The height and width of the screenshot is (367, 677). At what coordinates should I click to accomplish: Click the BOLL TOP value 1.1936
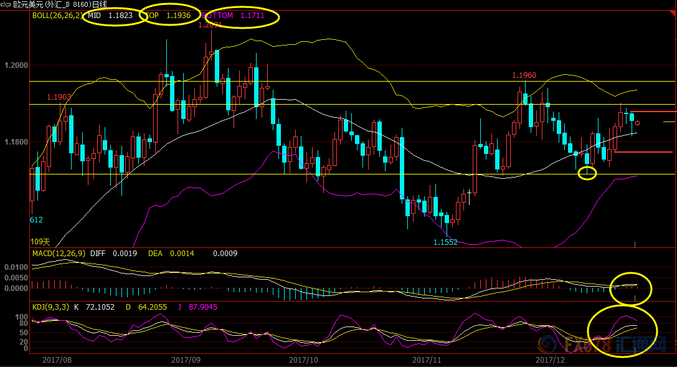pyautogui.click(x=178, y=15)
